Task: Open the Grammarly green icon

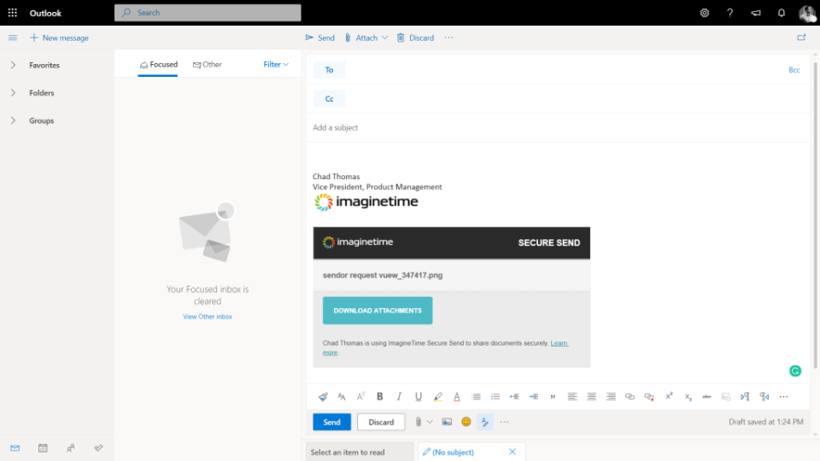Action: point(795,371)
